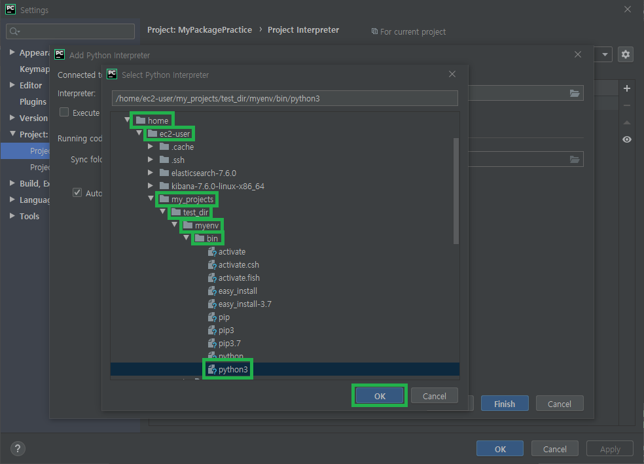Select the activate.fish file
The width and height of the screenshot is (644, 464).
pyautogui.click(x=234, y=278)
